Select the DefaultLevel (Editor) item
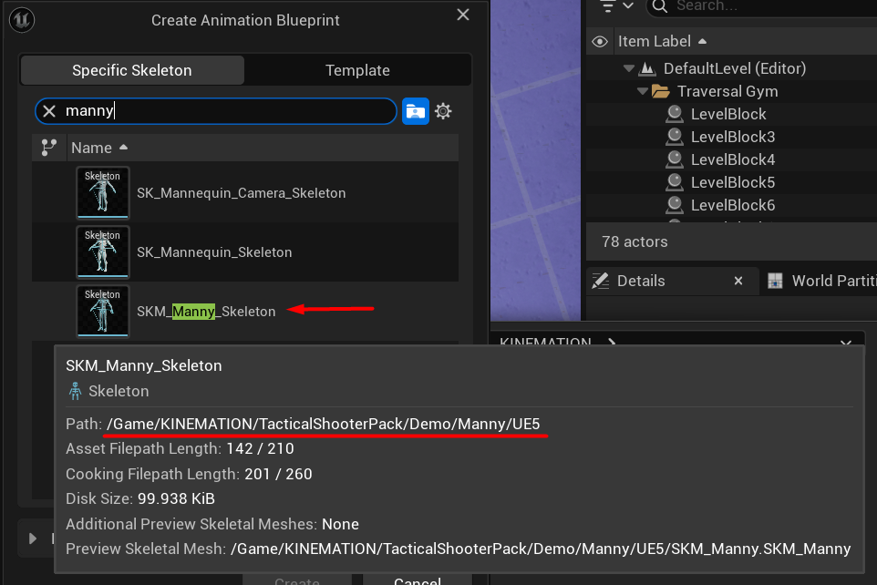The height and width of the screenshot is (585, 877). (x=735, y=68)
